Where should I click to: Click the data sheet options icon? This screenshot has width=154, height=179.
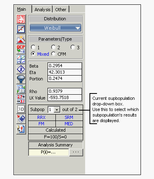21,89
